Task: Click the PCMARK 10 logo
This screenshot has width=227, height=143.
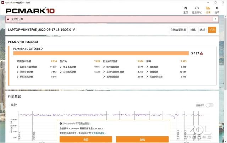Action: click(30, 11)
